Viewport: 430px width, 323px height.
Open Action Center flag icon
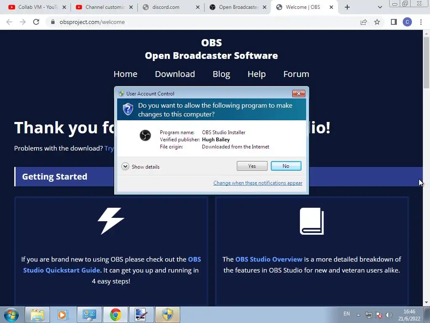(x=379, y=315)
